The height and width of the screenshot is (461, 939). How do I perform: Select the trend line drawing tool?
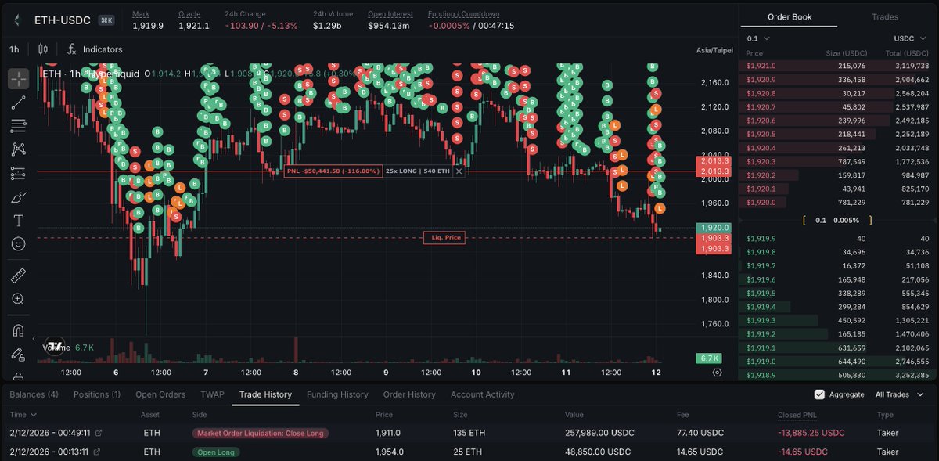coord(19,102)
